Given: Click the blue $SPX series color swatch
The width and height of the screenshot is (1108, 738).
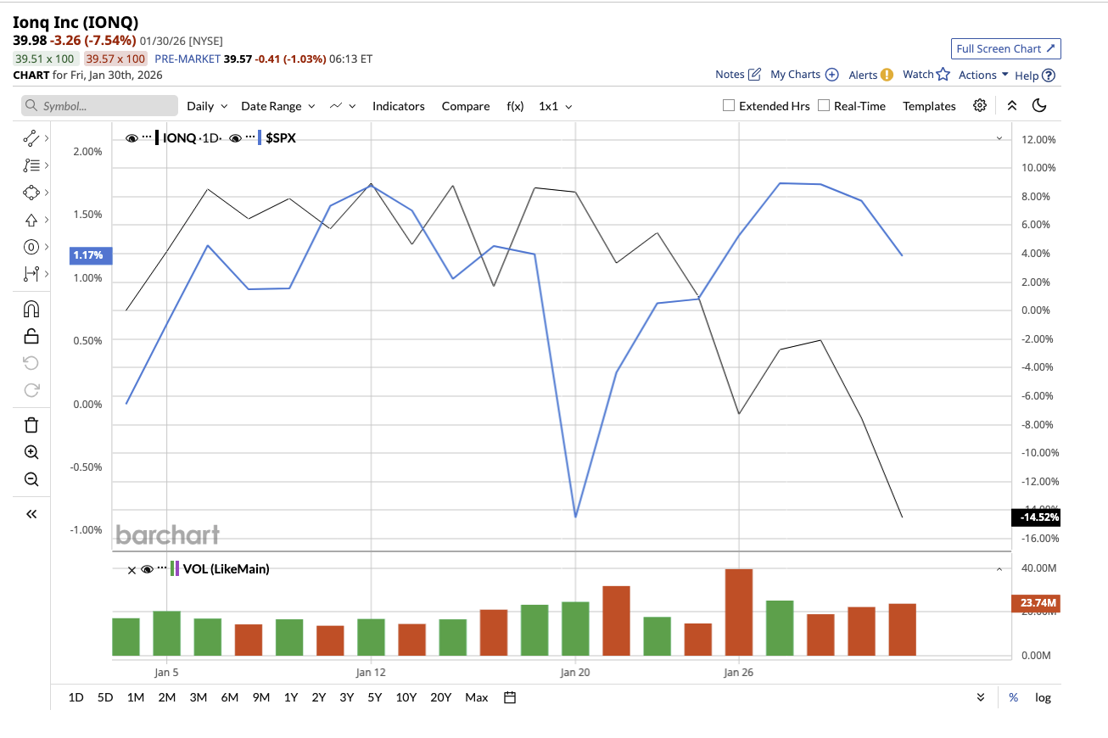Looking at the screenshot, I should coord(260,137).
